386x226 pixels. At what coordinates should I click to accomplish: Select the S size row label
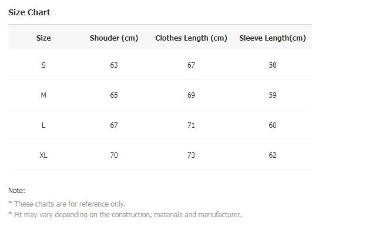[43, 65]
